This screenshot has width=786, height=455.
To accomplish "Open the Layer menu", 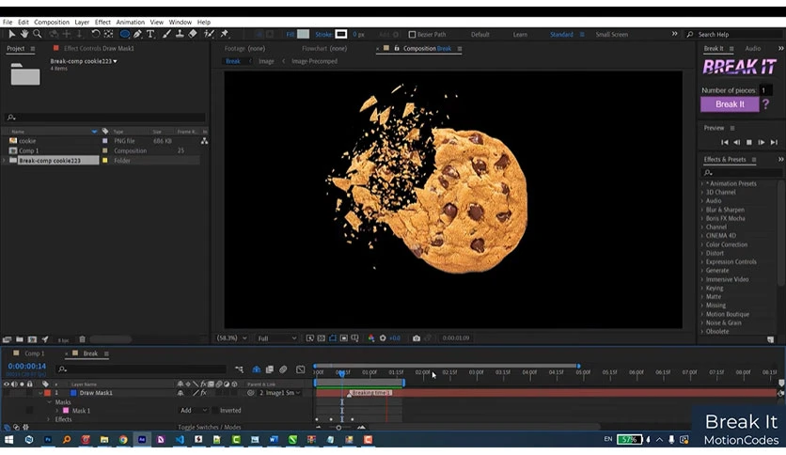I will (x=82, y=22).
